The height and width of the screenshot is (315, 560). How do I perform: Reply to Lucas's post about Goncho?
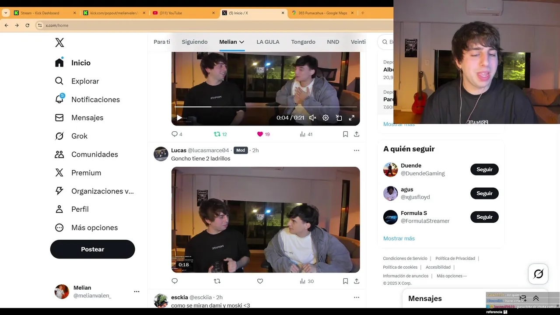[175, 281]
